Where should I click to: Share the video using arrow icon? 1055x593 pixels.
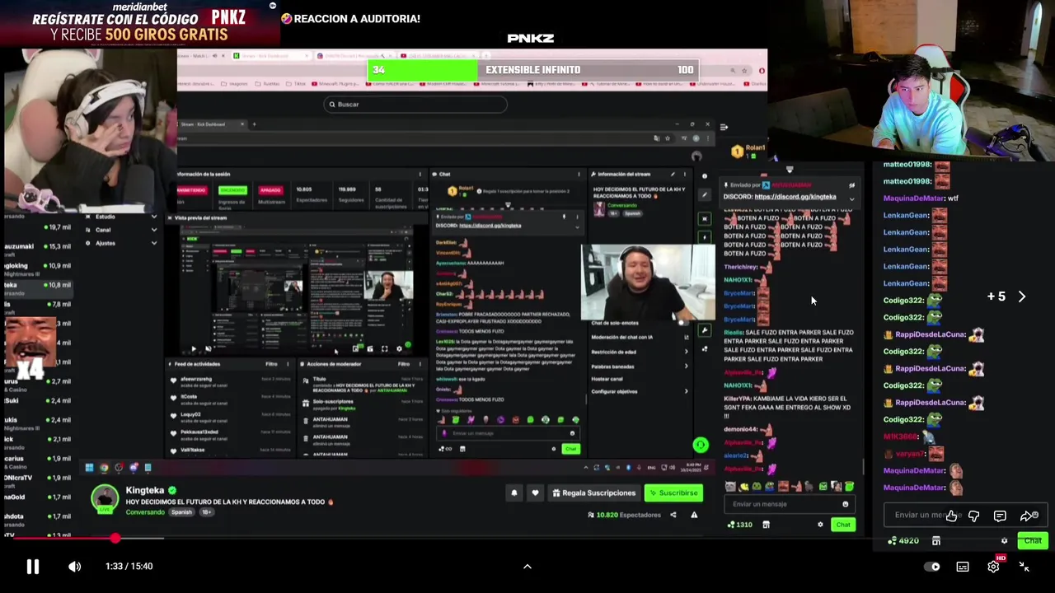pos(1027,516)
